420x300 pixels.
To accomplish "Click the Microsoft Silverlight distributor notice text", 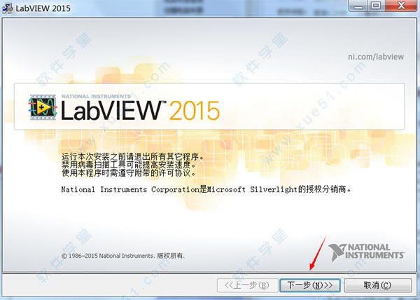I will pyautogui.click(x=206, y=189).
